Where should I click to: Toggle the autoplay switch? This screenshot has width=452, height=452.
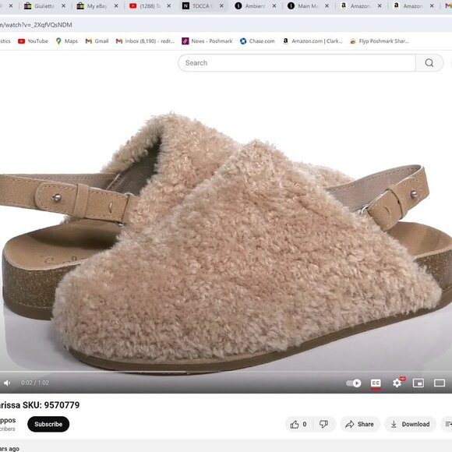click(x=353, y=383)
